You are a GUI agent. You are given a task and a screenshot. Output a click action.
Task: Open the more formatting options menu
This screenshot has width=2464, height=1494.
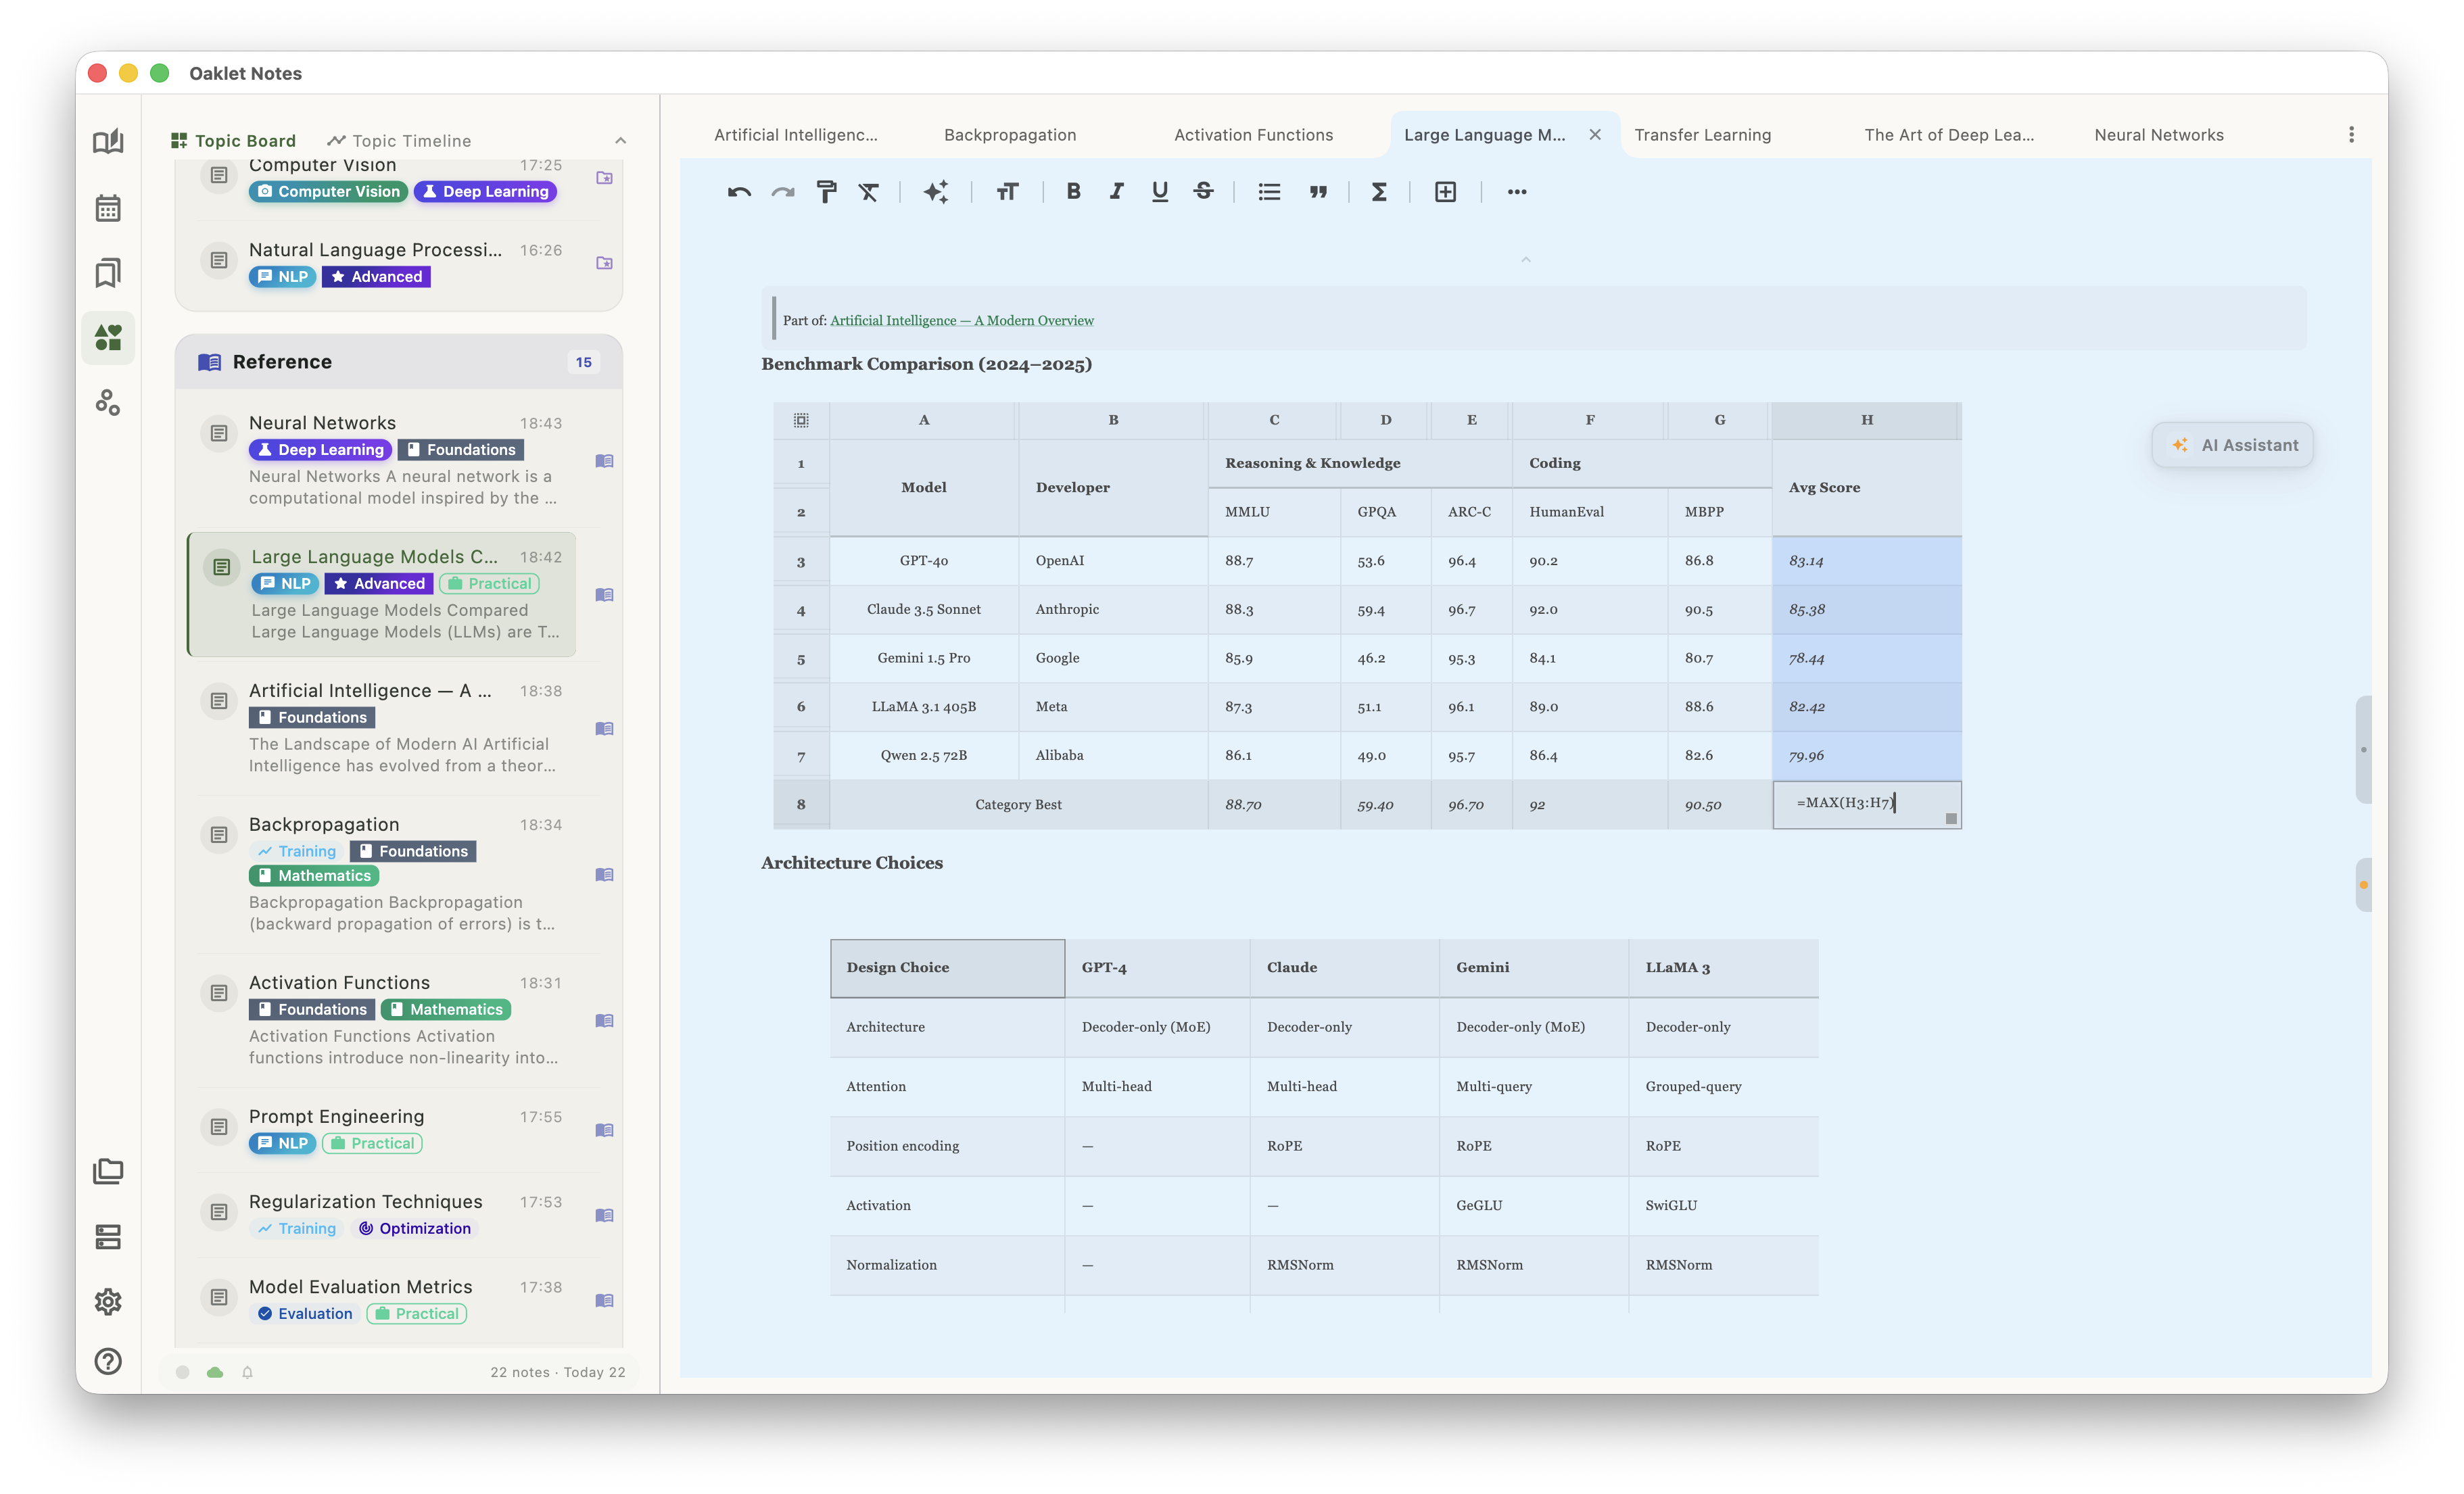point(1516,191)
